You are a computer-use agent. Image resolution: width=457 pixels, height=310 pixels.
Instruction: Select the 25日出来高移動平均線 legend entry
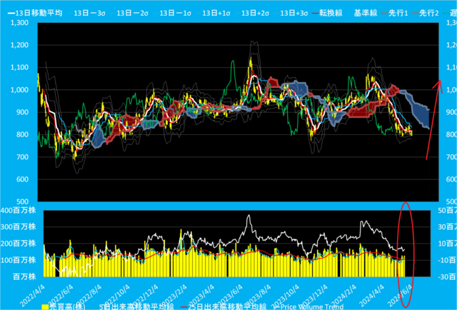(x=224, y=306)
